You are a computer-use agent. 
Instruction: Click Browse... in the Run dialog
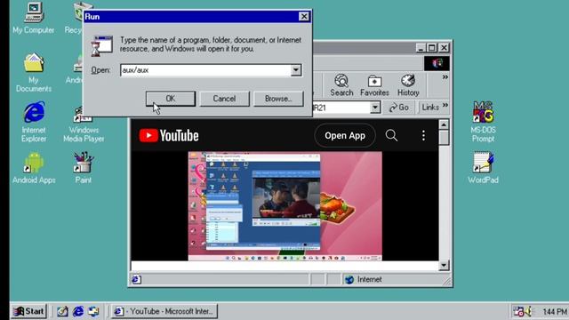click(x=278, y=99)
